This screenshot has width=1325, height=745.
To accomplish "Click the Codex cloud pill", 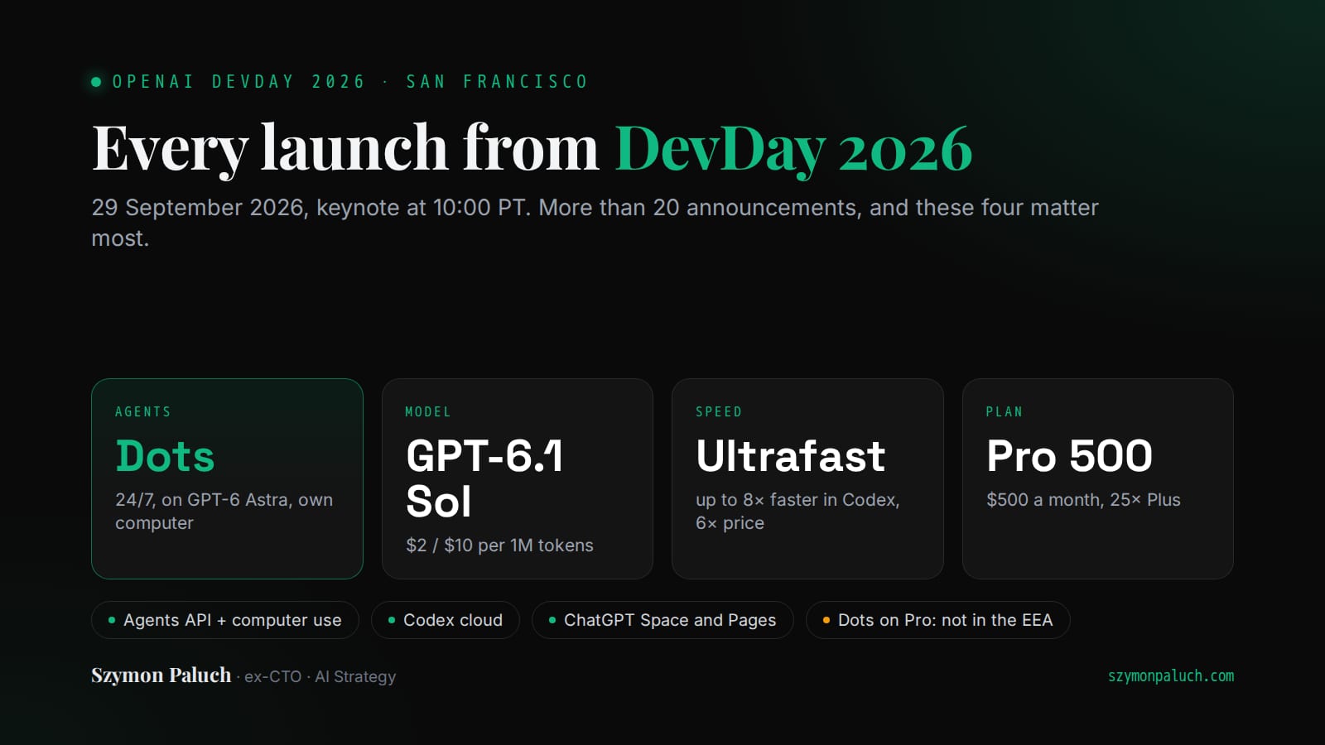I will click(446, 620).
